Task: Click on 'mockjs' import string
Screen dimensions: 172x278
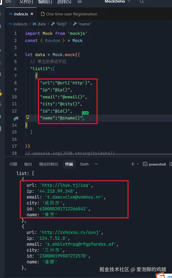Action: 77,34
